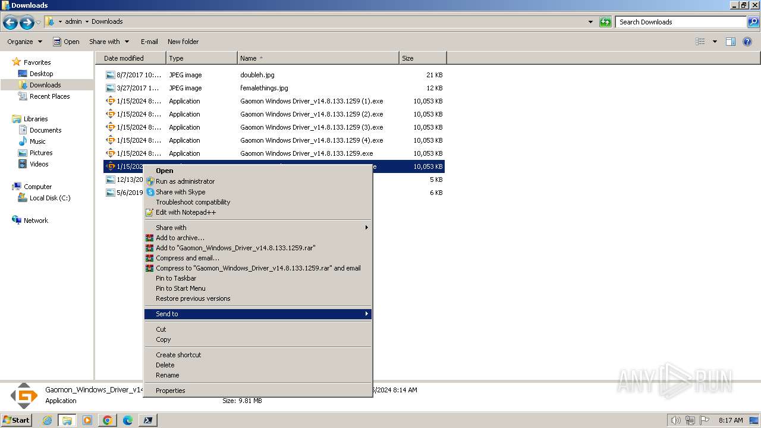Select Computer in navigation pane
Image resolution: width=761 pixels, height=428 pixels.
click(37, 187)
